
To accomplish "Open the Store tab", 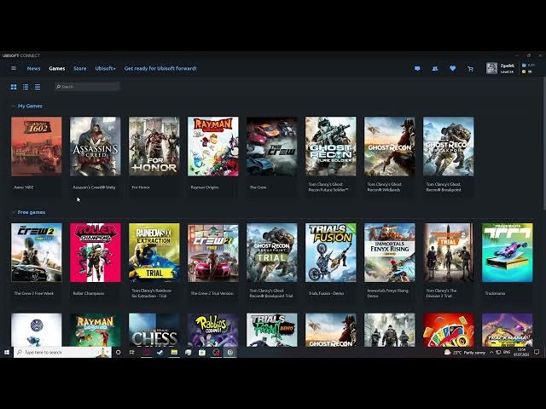I will (79, 68).
